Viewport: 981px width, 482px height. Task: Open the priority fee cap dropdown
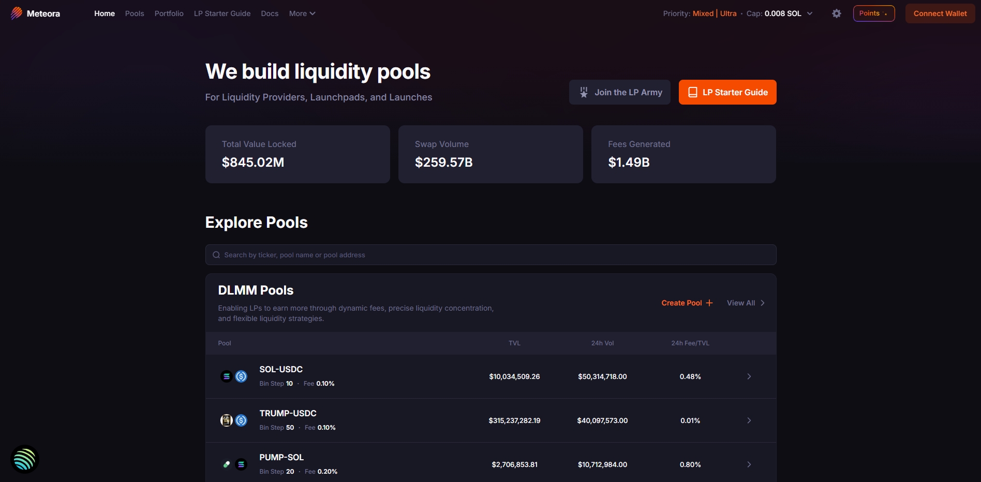809,13
